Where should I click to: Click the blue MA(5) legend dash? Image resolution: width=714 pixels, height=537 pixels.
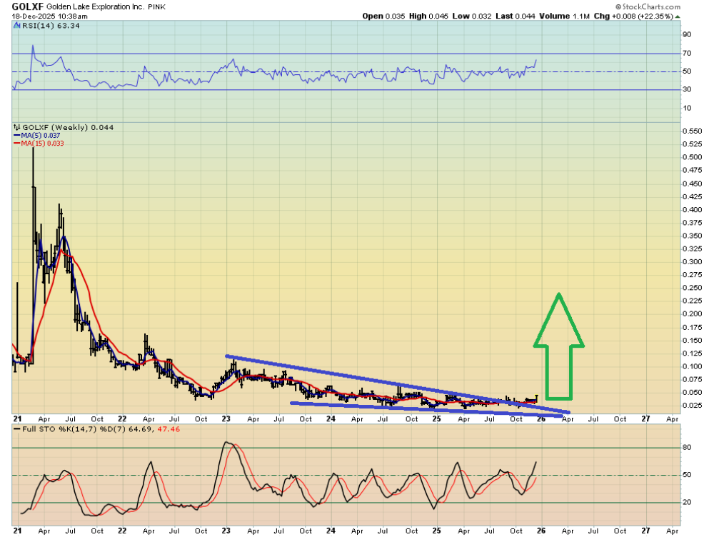pos(16,135)
